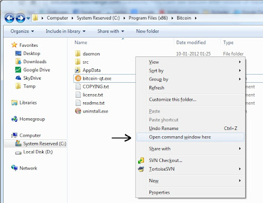Click SkyDrive cloud icon in sidebar
The image size is (263, 203).
pyautogui.click(x=18, y=78)
